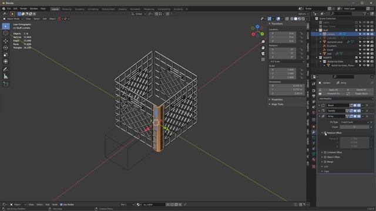Open the Physics properties tab icon

(x=314, y=143)
